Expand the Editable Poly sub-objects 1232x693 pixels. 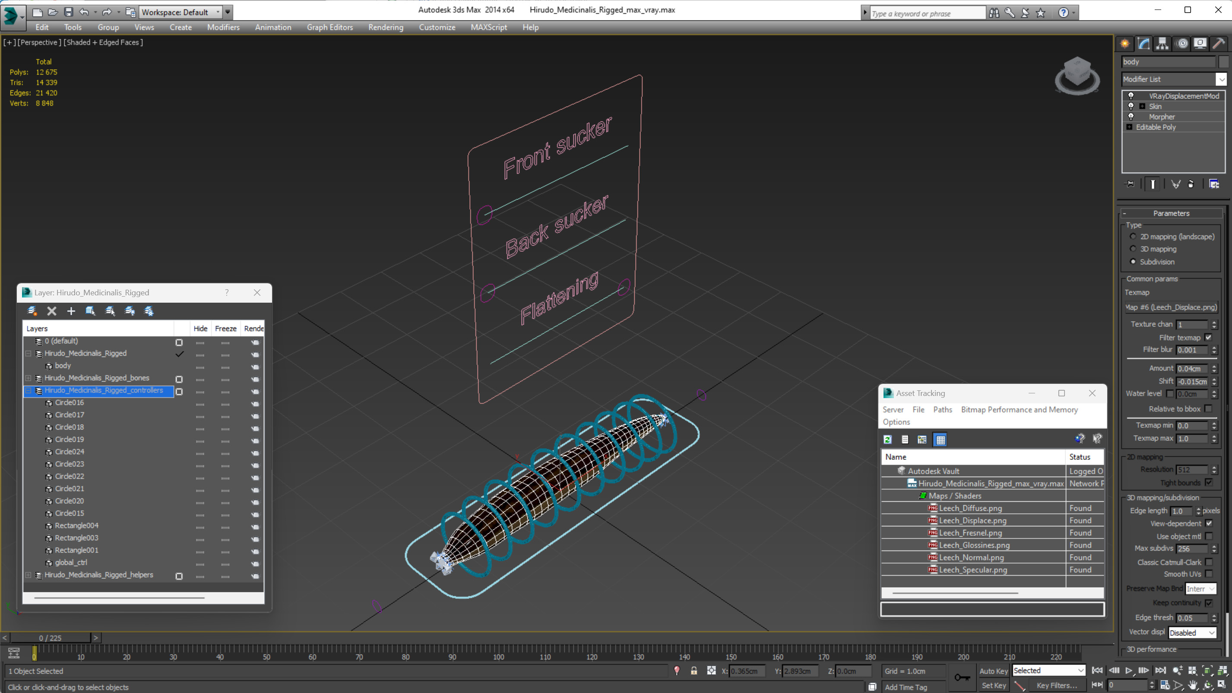tap(1130, 127)
